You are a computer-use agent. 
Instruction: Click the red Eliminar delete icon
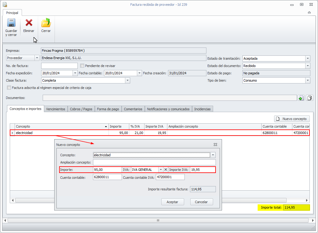29,23
